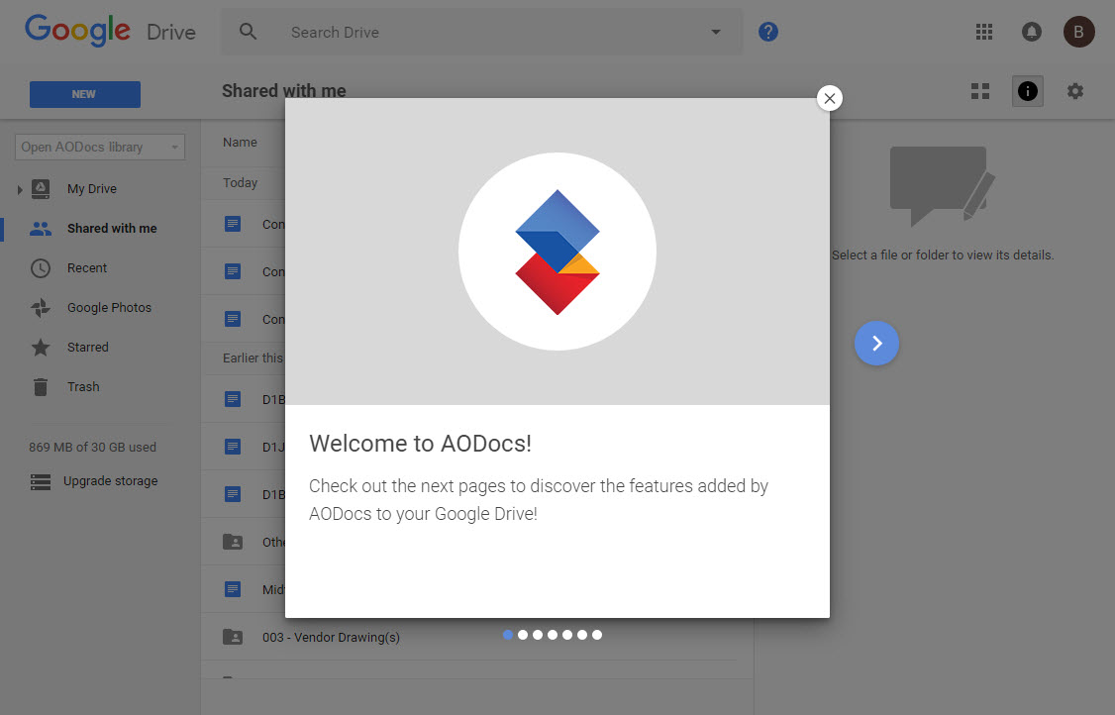Switch to grid view icon
The image size is (1115, 715).
coord(980,91)
